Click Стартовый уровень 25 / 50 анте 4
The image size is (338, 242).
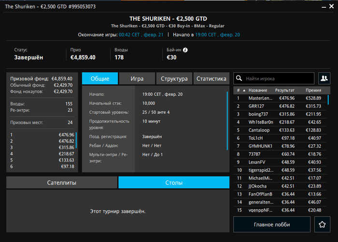pyautogui.click(x=156, y=112)
